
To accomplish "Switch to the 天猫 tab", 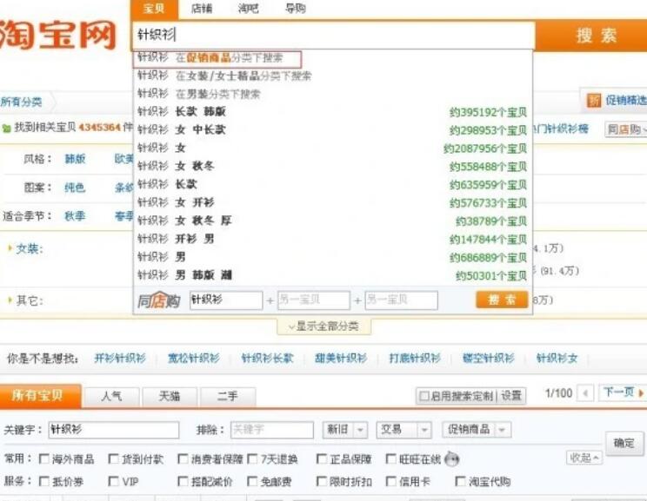I will (170, 396).
